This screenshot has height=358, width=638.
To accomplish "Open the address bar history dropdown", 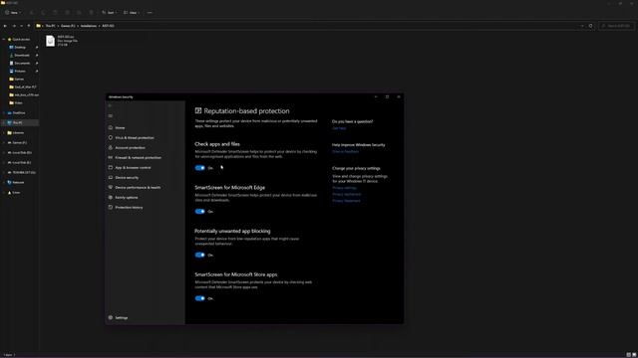I will (x=582, y=26).
